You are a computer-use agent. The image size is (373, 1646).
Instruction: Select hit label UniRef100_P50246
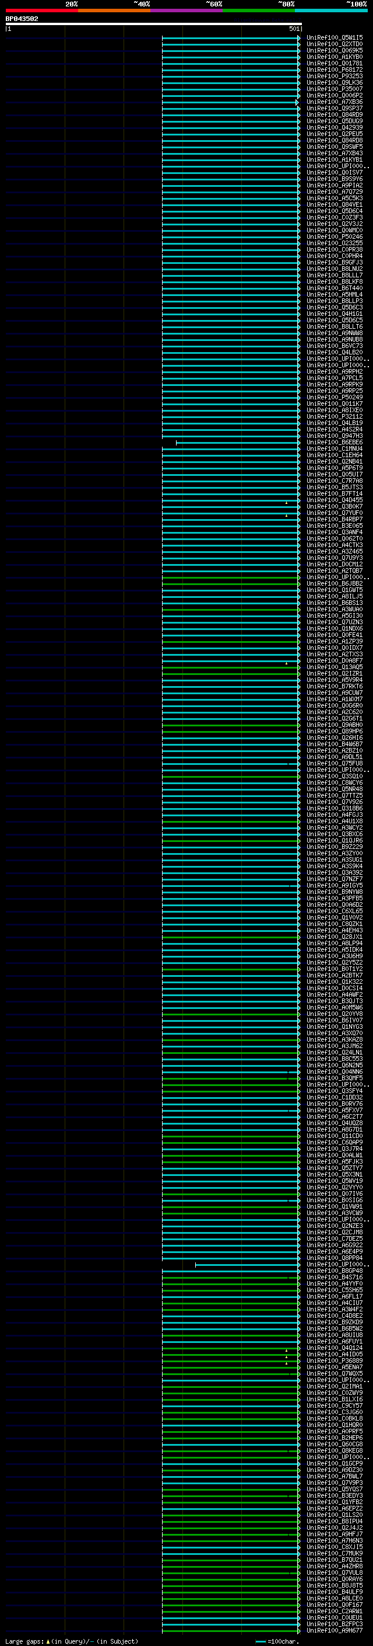click(x=335, y=237)
